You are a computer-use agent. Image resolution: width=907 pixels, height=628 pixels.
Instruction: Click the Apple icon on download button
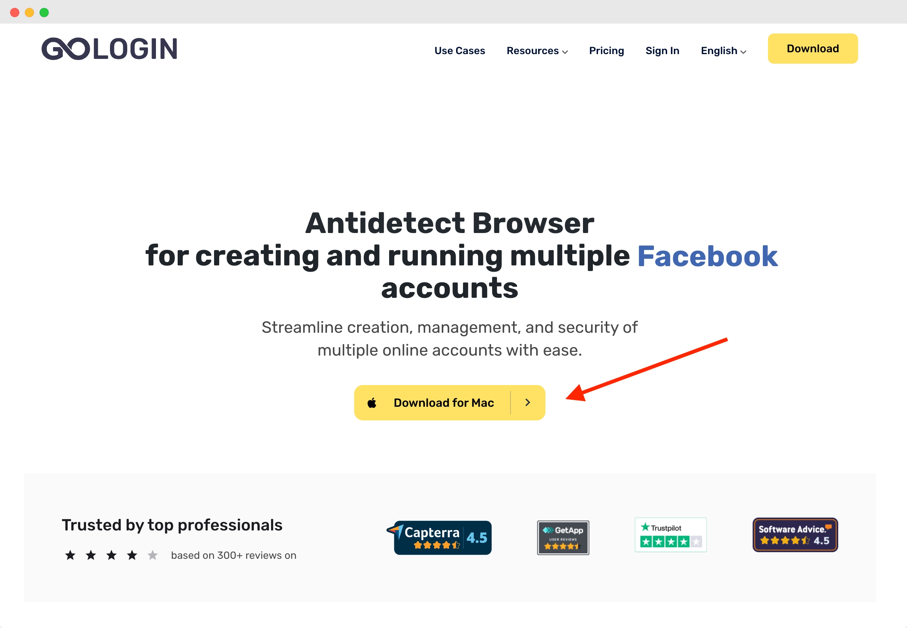click(x=372, y=402)
